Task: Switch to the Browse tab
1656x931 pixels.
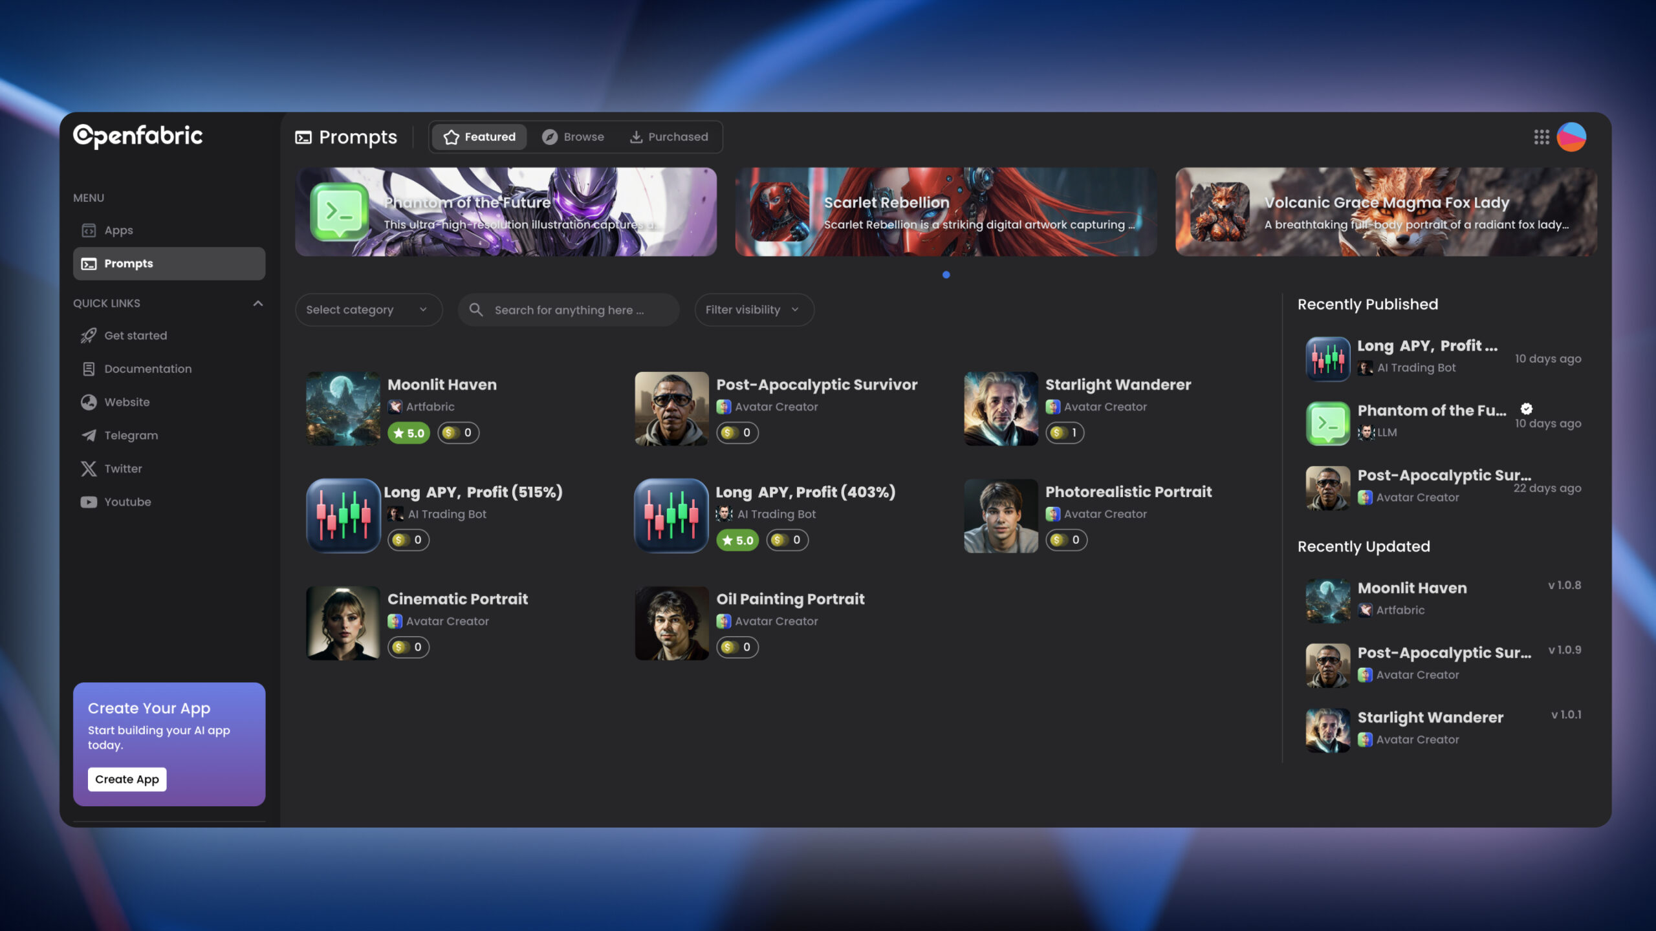Action: pos(573,137)
